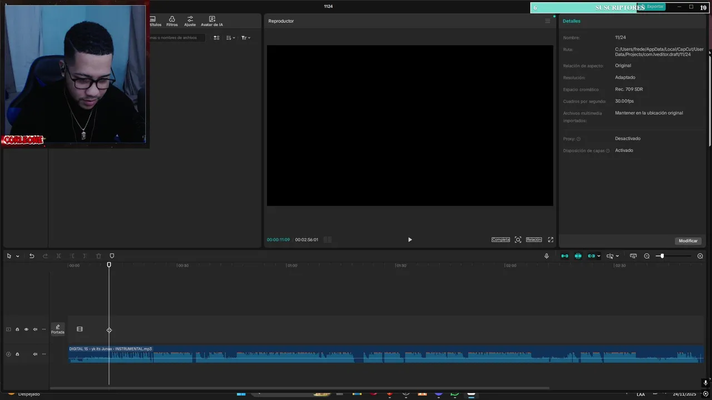Screen dimensions: 712x400
Task: Click the 01:00 mark on timeline ruler
Action: coord(291,266)
